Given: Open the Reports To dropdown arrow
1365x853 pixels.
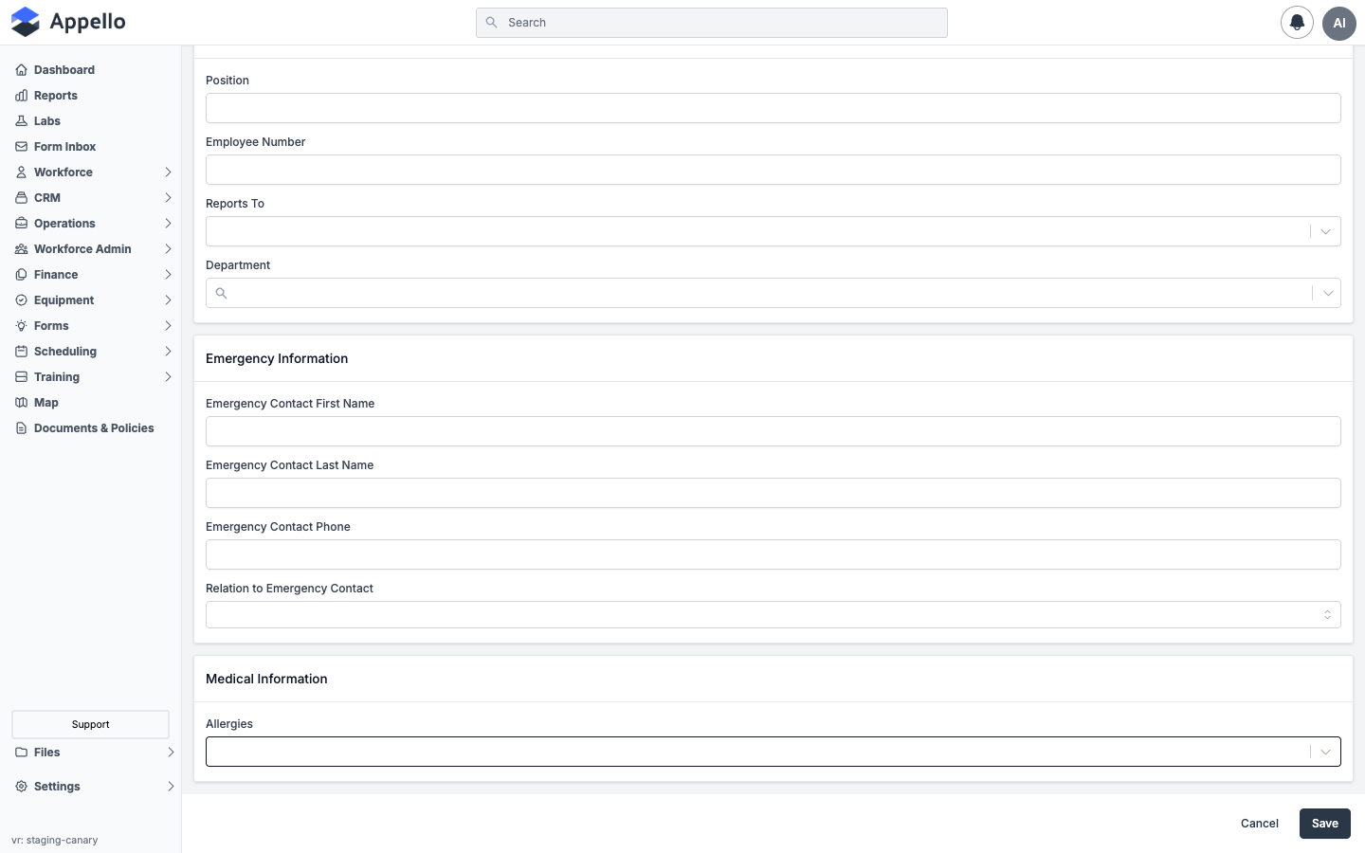Looking at the screenshot, I should pyautogui.click(x=1325, y=231).
